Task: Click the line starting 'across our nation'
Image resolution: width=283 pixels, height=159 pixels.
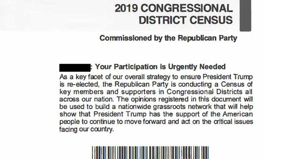Action: (156, 99)
